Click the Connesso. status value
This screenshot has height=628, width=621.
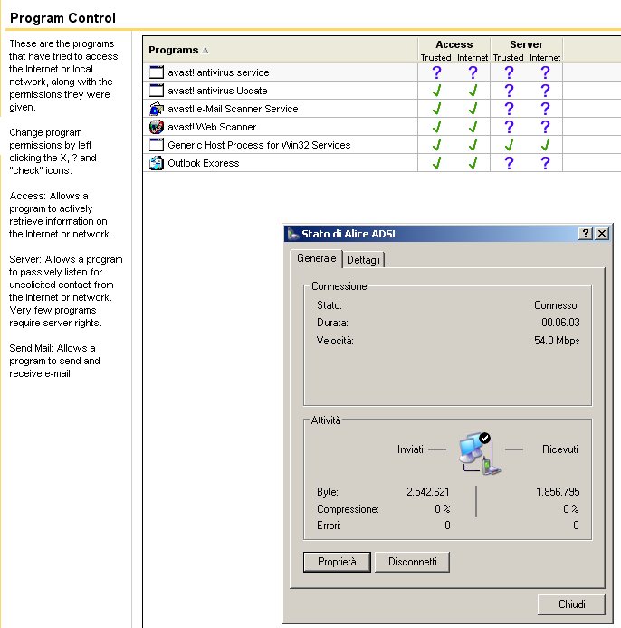tap(557, 305)
